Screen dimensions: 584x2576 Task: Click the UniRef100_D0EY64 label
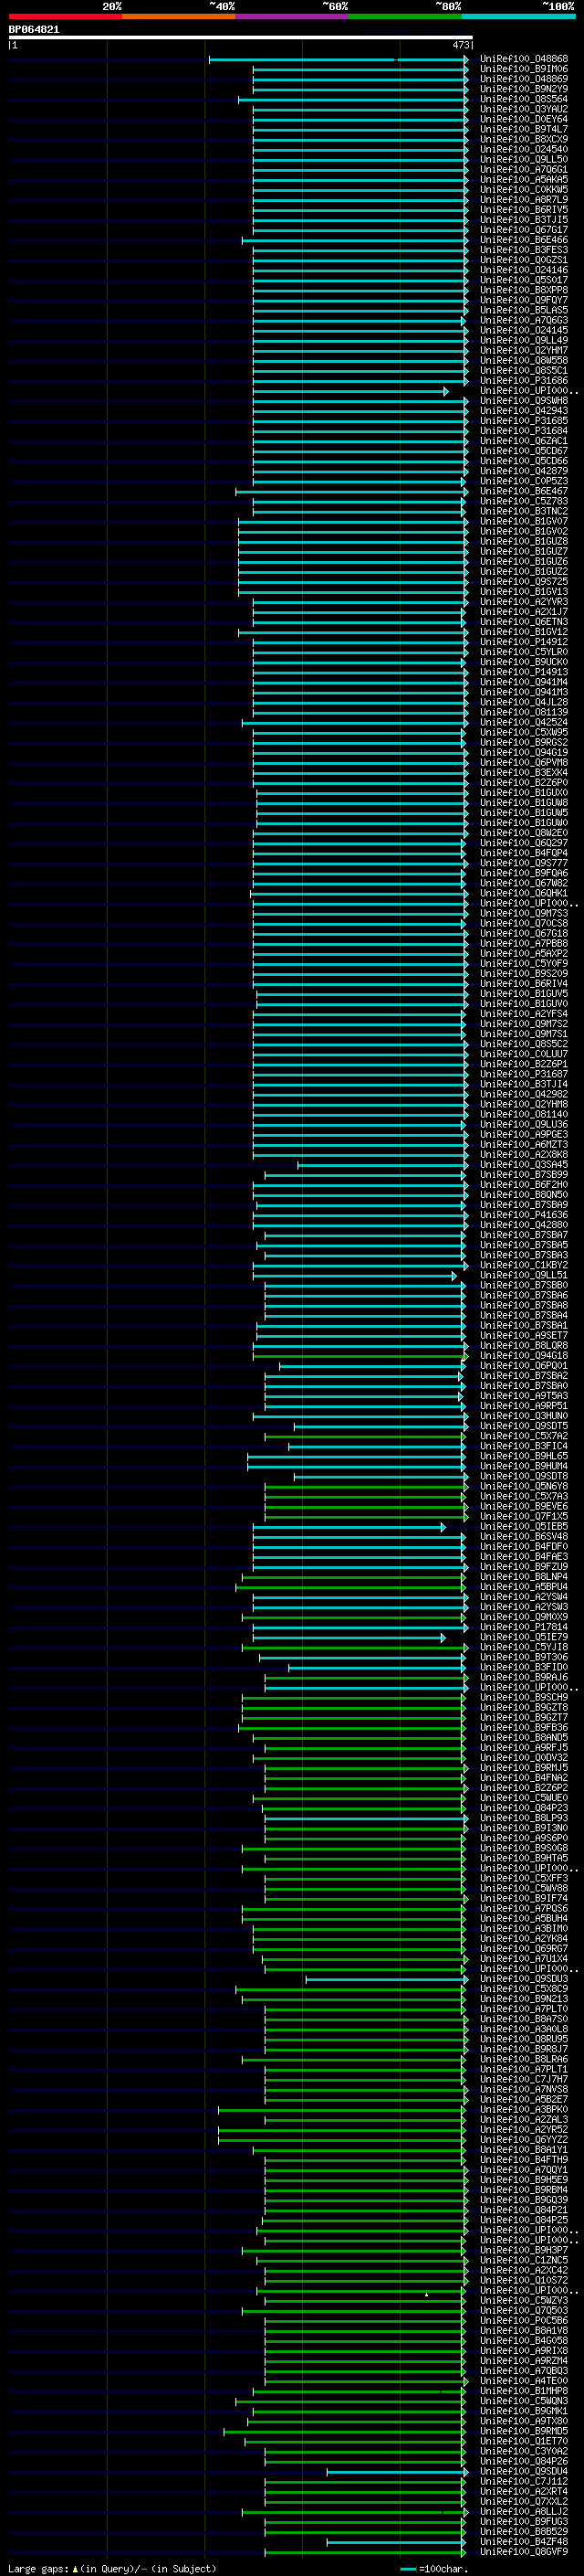click(524, 119)
